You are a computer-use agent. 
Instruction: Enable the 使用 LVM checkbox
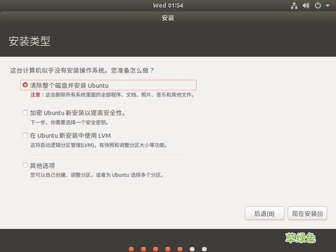click(25, 136)
